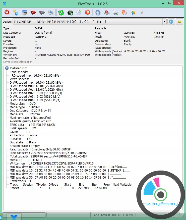Click the bar chart icon in toolbar

pos(133,12)
